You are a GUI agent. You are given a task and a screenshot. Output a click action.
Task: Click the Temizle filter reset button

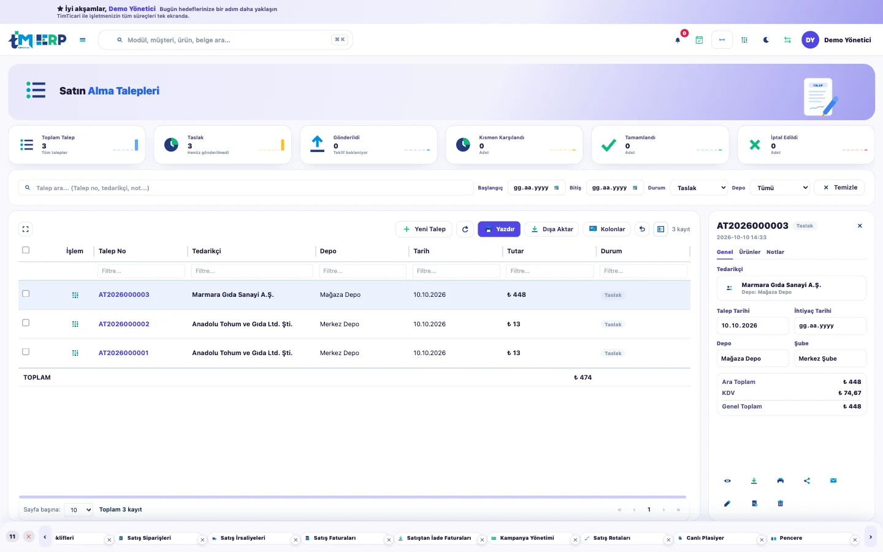click(839, 188)
